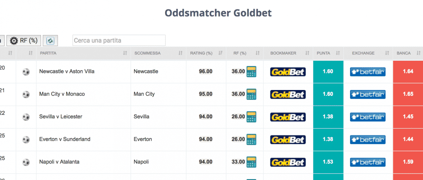Screen dimensions: 423x180
Task: Click the football icon in Newcastle row
Action: [x=26, y=72]
